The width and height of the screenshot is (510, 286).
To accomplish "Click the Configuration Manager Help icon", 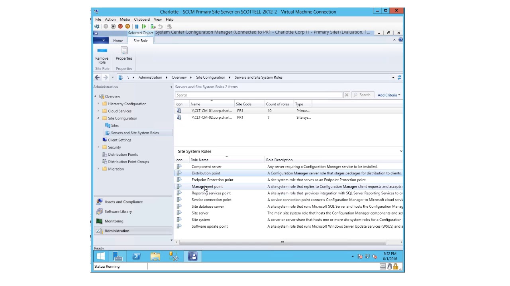I will [400, 40].
